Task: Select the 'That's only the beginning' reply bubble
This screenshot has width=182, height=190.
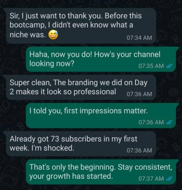Action: pos(101,172)
